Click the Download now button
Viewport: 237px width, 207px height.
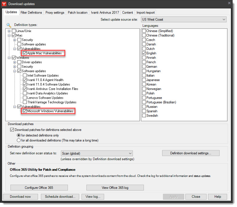20,197
